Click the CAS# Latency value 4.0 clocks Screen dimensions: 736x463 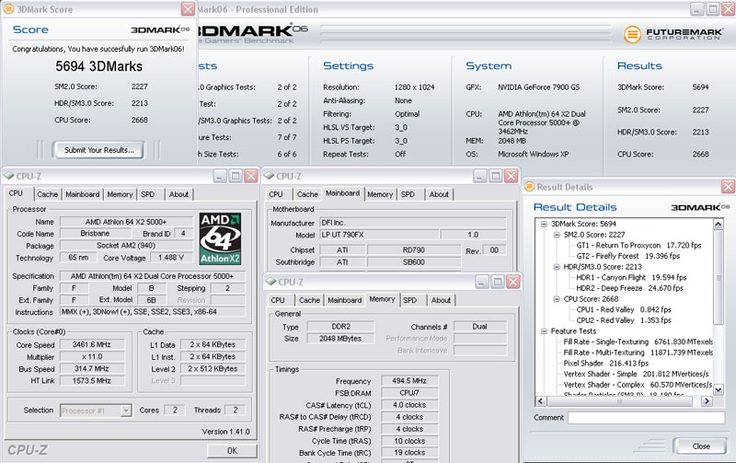click(409, 405)
